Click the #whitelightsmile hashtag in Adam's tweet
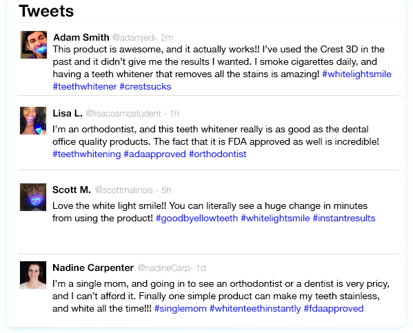This screenshot has height=333, width=413. [356, 74]
